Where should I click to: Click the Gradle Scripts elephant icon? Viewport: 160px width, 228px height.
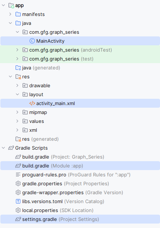[11, 148]
